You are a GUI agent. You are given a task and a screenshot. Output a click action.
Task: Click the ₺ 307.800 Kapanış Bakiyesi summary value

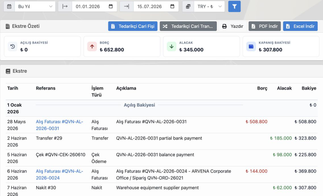click(270, 50)
